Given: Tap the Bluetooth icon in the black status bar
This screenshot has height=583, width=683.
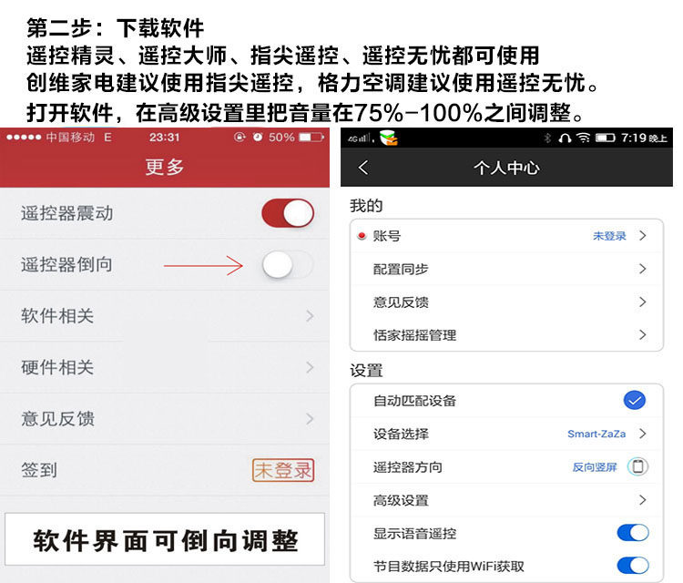Looking at the screenshot, I should (547, 138).
